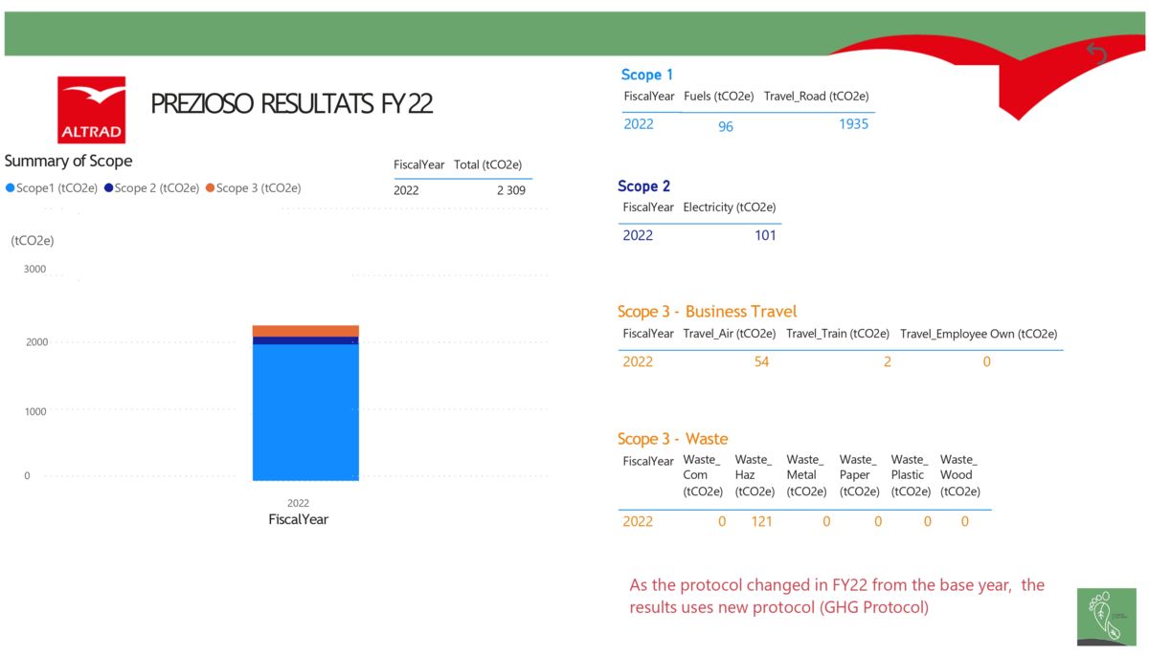This screenshot has width=1149, height=655.
Task: Click the Waste_Haz value 121
Action: [x=761, y=521]
